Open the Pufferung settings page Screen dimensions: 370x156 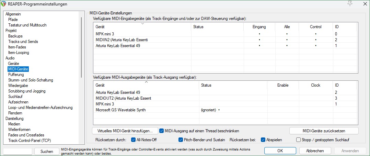click(16, 75)
